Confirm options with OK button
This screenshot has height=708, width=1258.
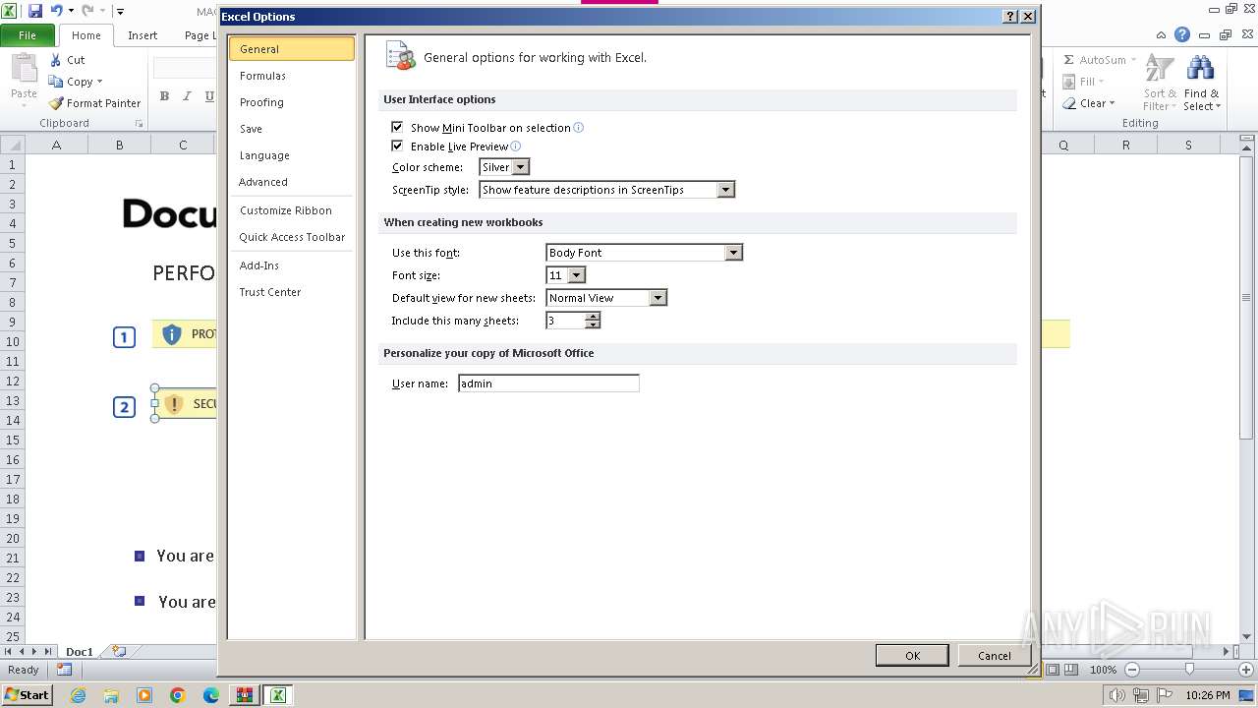point(912,656)
